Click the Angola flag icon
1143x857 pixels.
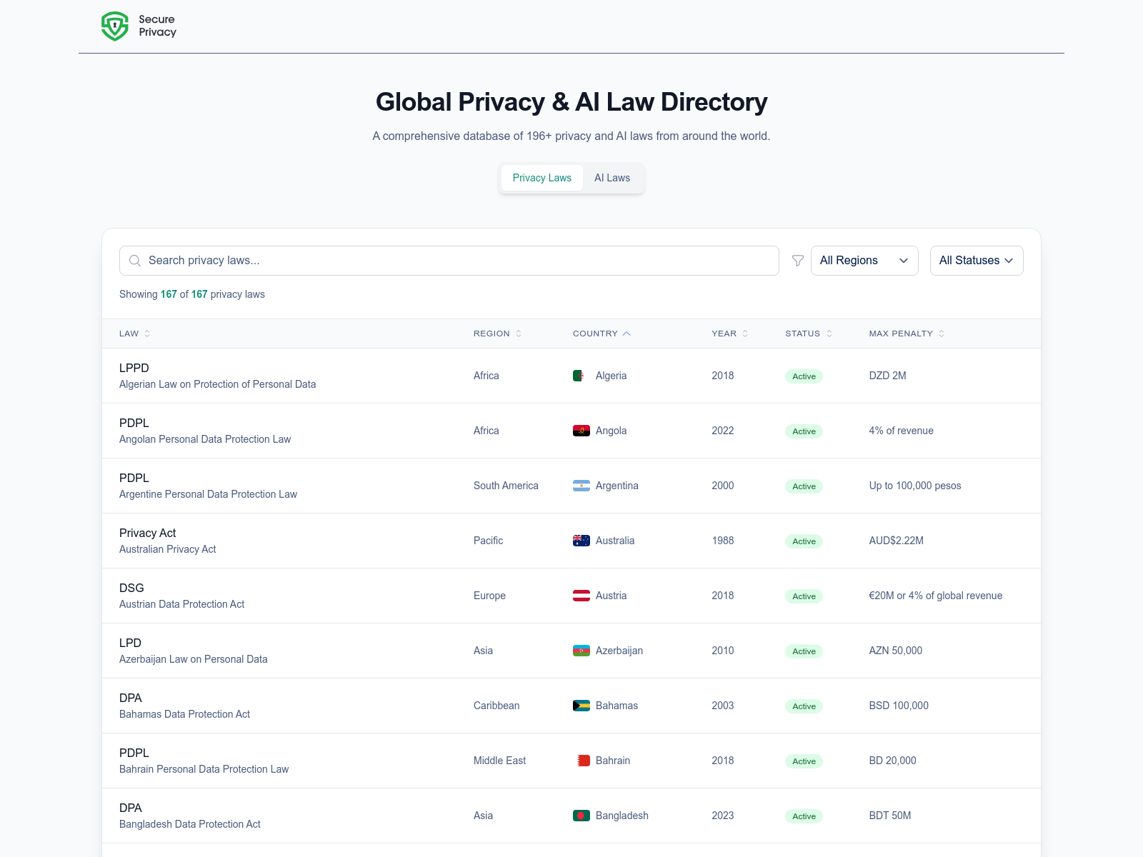click(x=580, y=430)
